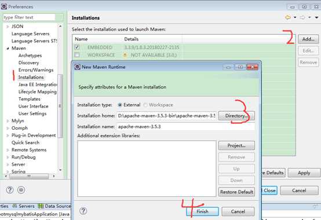Viewport: 321px width, 220px height.
Task: Click the Name column header
Action: click(81, 39)
